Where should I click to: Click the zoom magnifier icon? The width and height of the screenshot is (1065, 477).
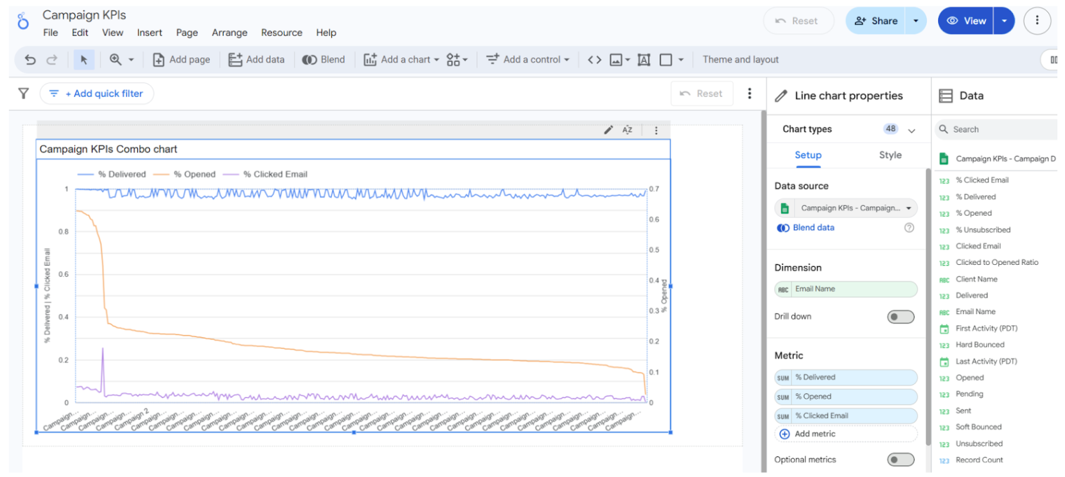116,60
